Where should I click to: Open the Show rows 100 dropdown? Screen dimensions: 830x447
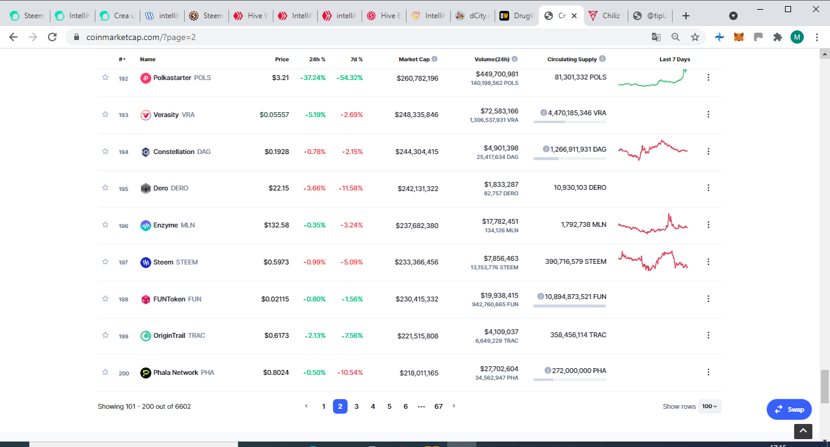coord(710,406)
